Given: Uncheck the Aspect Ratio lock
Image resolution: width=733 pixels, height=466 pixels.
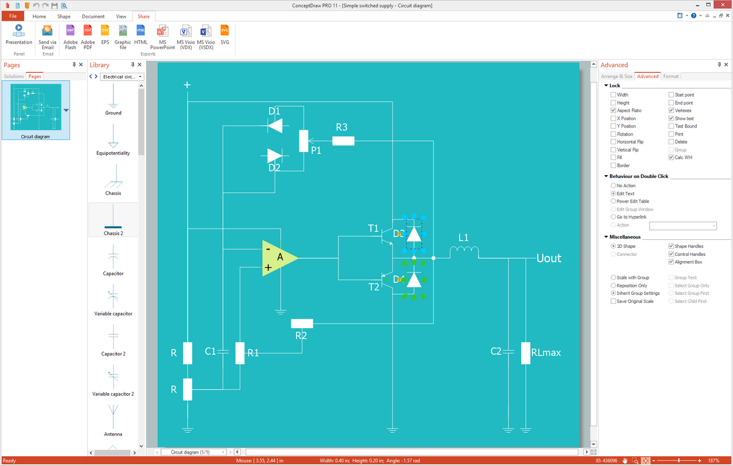Looking at the screenshot, I should pos(614,110).
